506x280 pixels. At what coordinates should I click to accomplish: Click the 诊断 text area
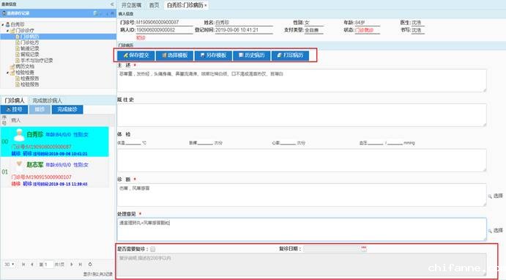(302, 195)
